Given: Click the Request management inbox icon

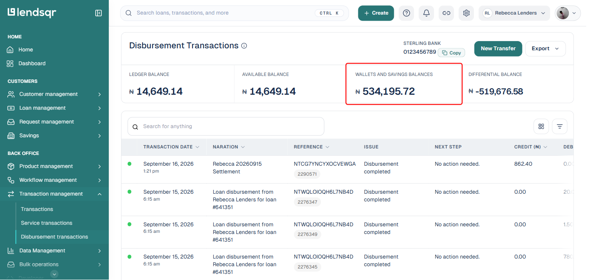Looking at the screenshot, I should pyautogui.click(x=11, y=122).
